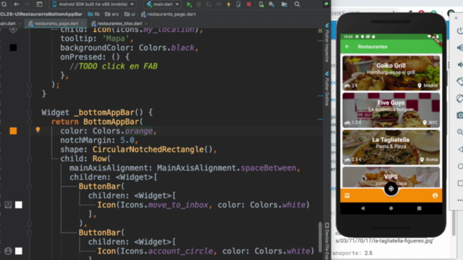Tap the Android recents square button
The width and height of the screenshot is (463, 260).
(419, 208)
